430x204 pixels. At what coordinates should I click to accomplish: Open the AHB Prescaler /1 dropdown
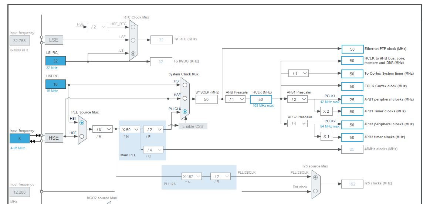point(235,99)
